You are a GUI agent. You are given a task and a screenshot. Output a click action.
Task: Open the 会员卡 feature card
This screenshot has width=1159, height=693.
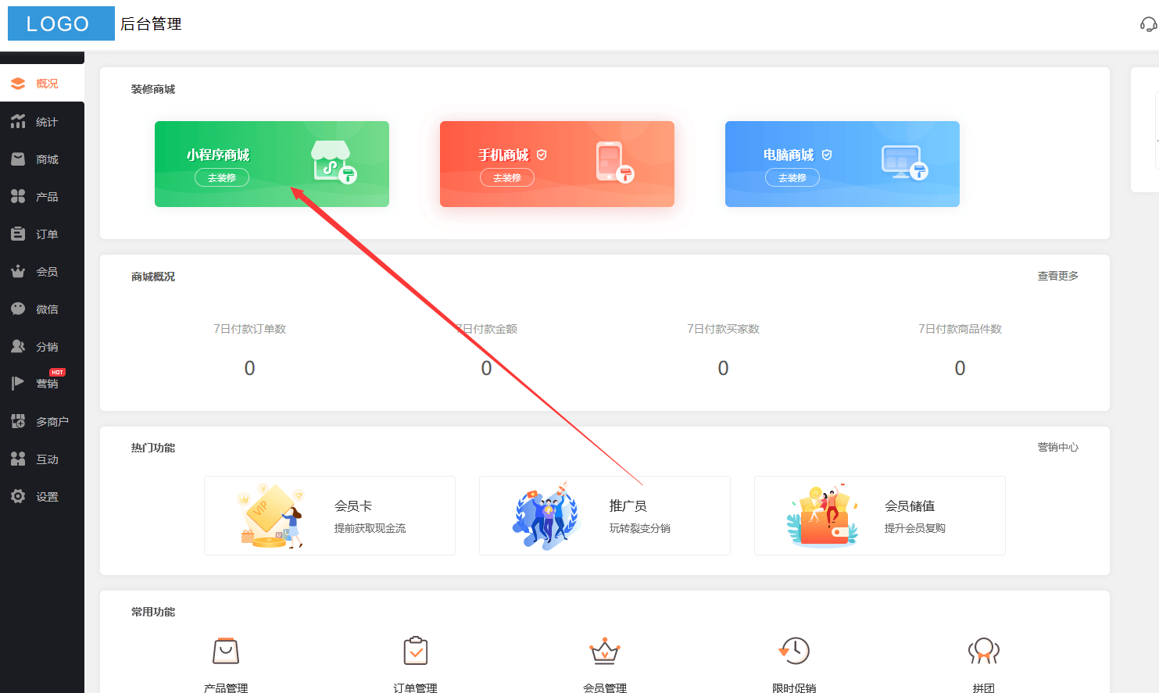click(x=329, y=516)
